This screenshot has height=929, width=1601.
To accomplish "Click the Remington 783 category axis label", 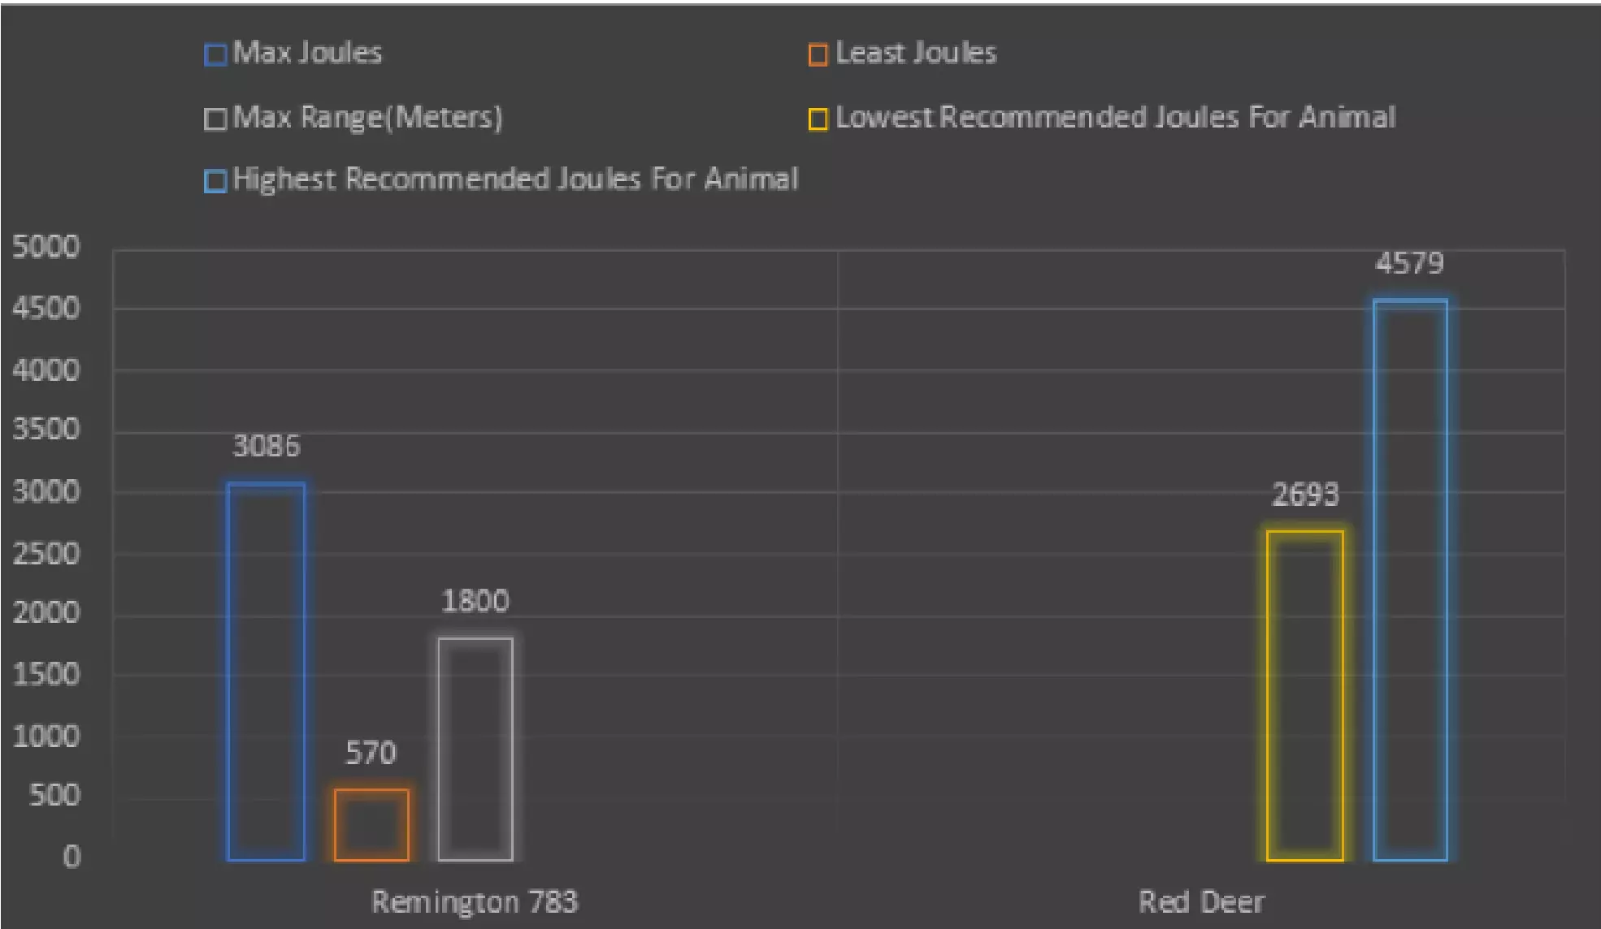I will 475,901.
